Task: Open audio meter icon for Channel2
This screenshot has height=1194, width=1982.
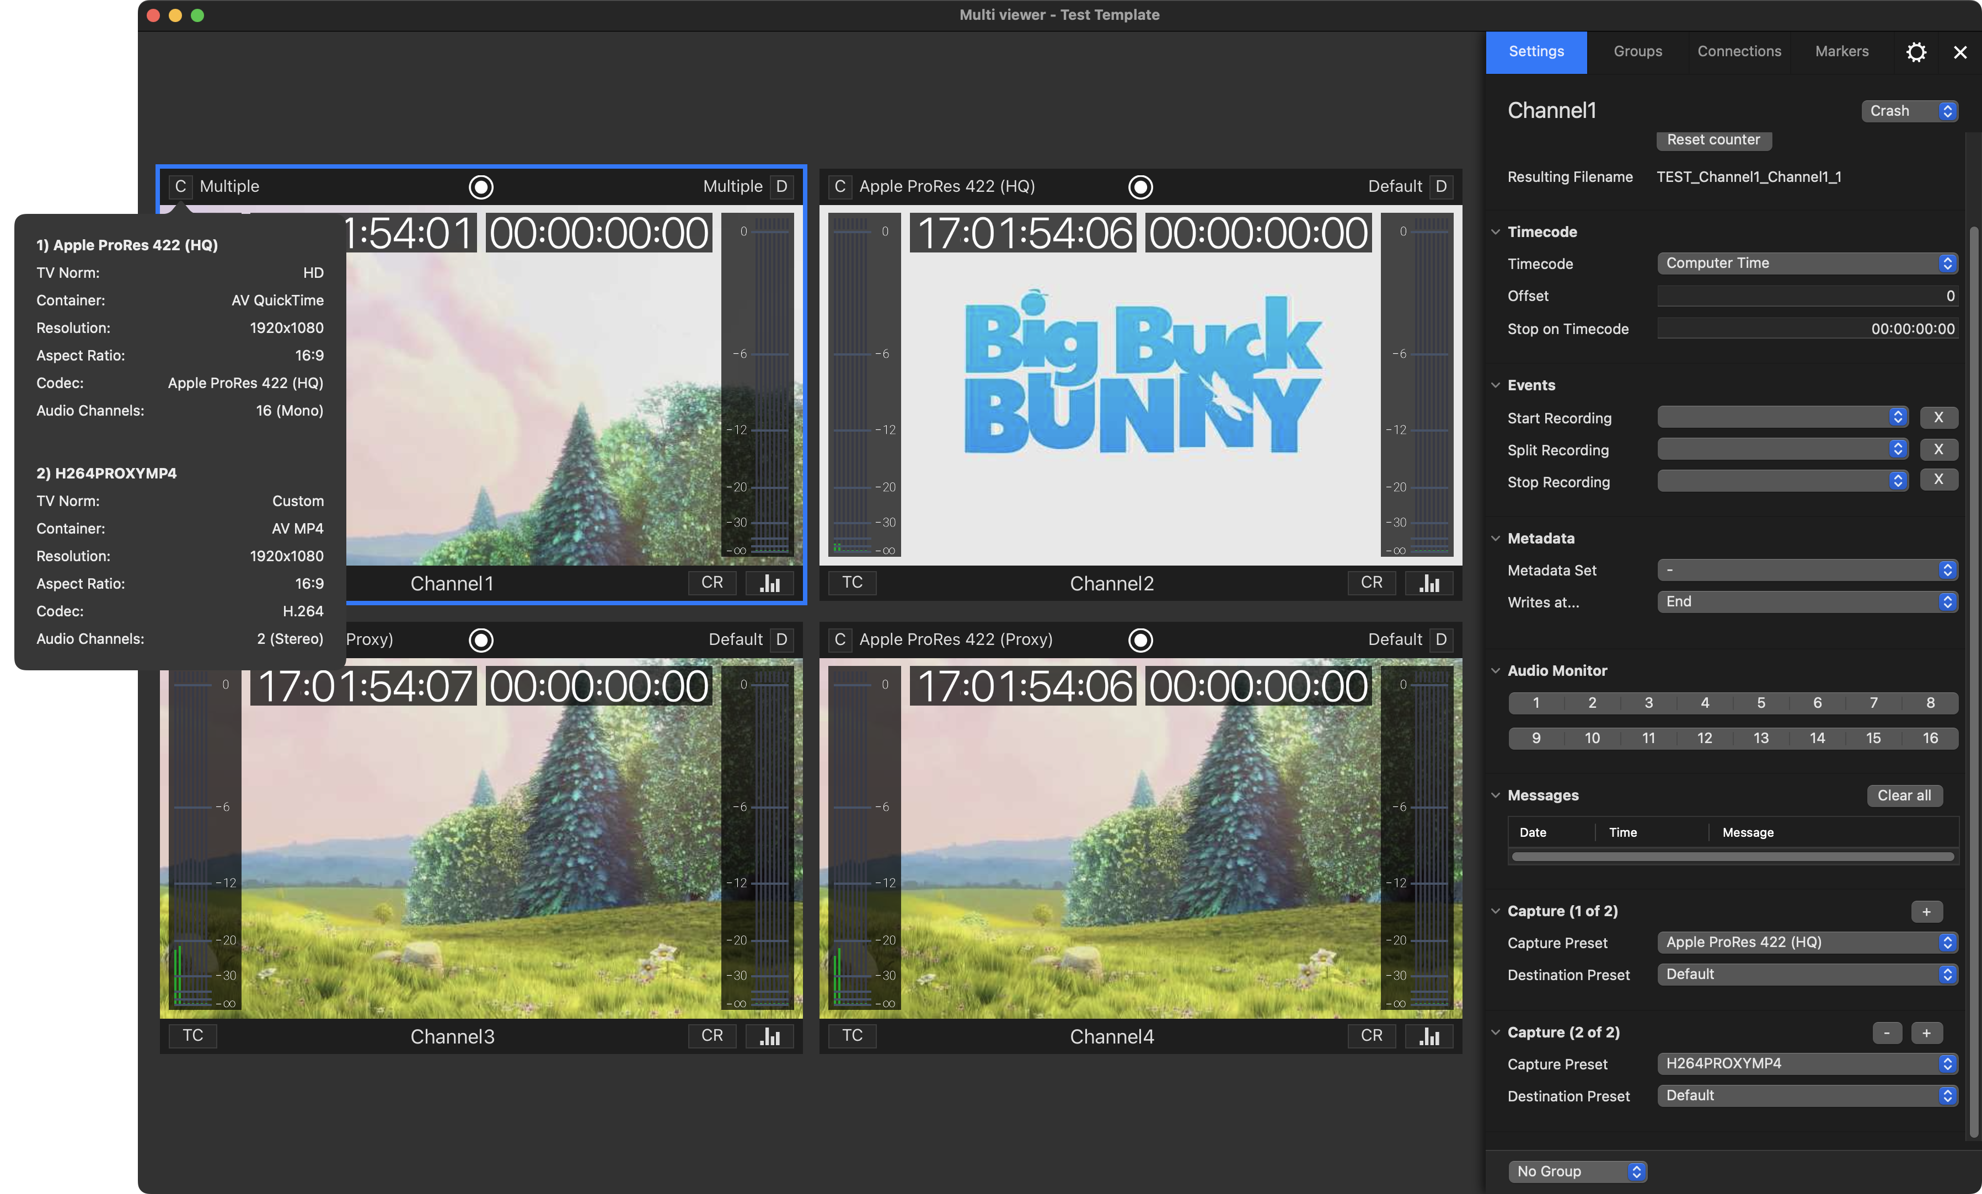Action: 1429,583
